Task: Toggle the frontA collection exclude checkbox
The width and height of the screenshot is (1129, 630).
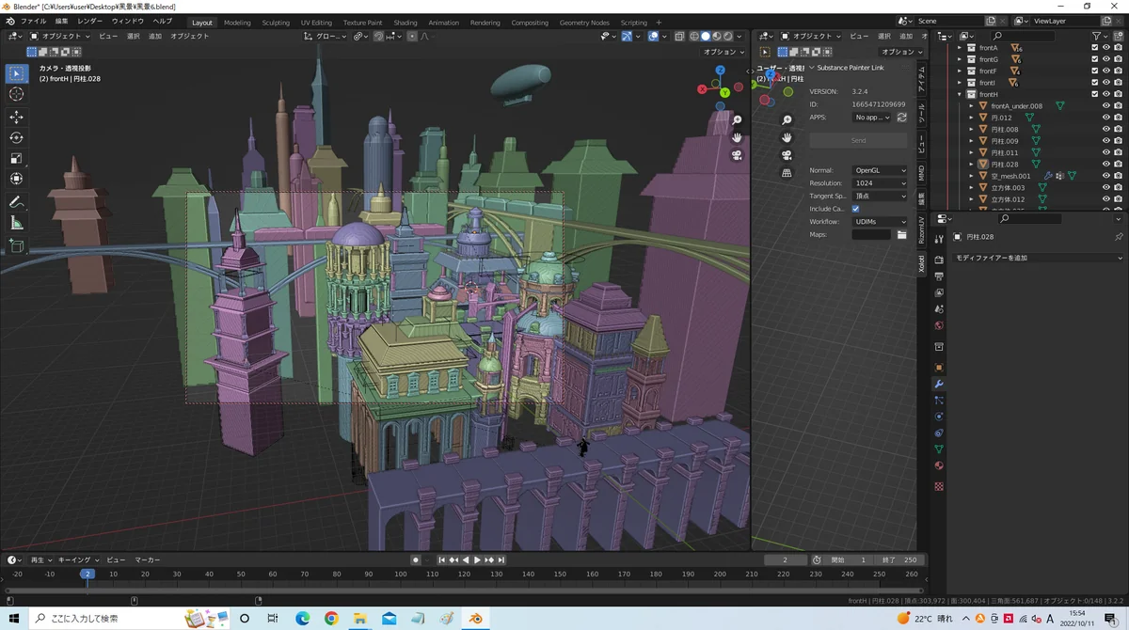Action: pyautogui.click(x=1094, y=48)
